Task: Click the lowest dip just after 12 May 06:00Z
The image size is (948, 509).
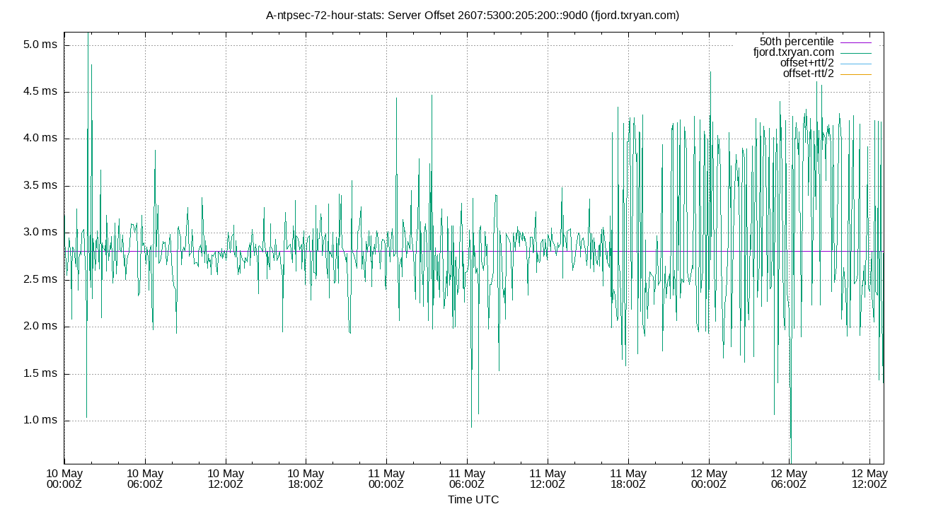Action: pos(791,460)
